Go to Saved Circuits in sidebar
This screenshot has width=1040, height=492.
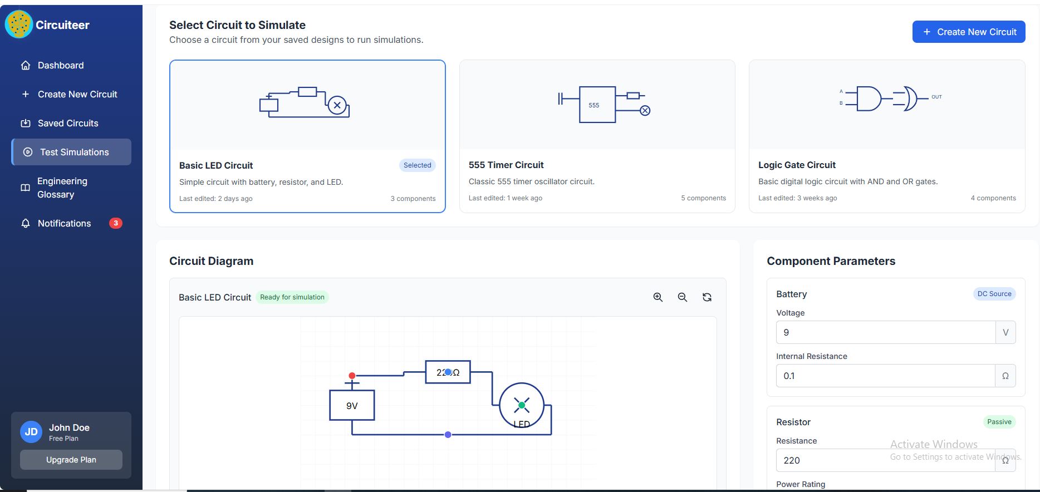tap(68, 123)
